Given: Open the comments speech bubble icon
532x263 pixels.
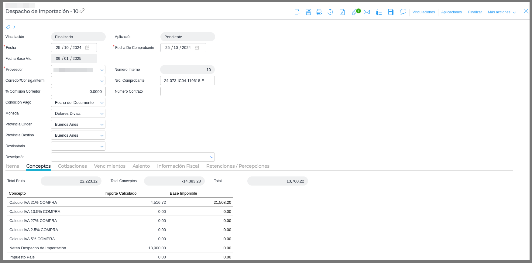Looking at the screenshot, I should point(403,12).
